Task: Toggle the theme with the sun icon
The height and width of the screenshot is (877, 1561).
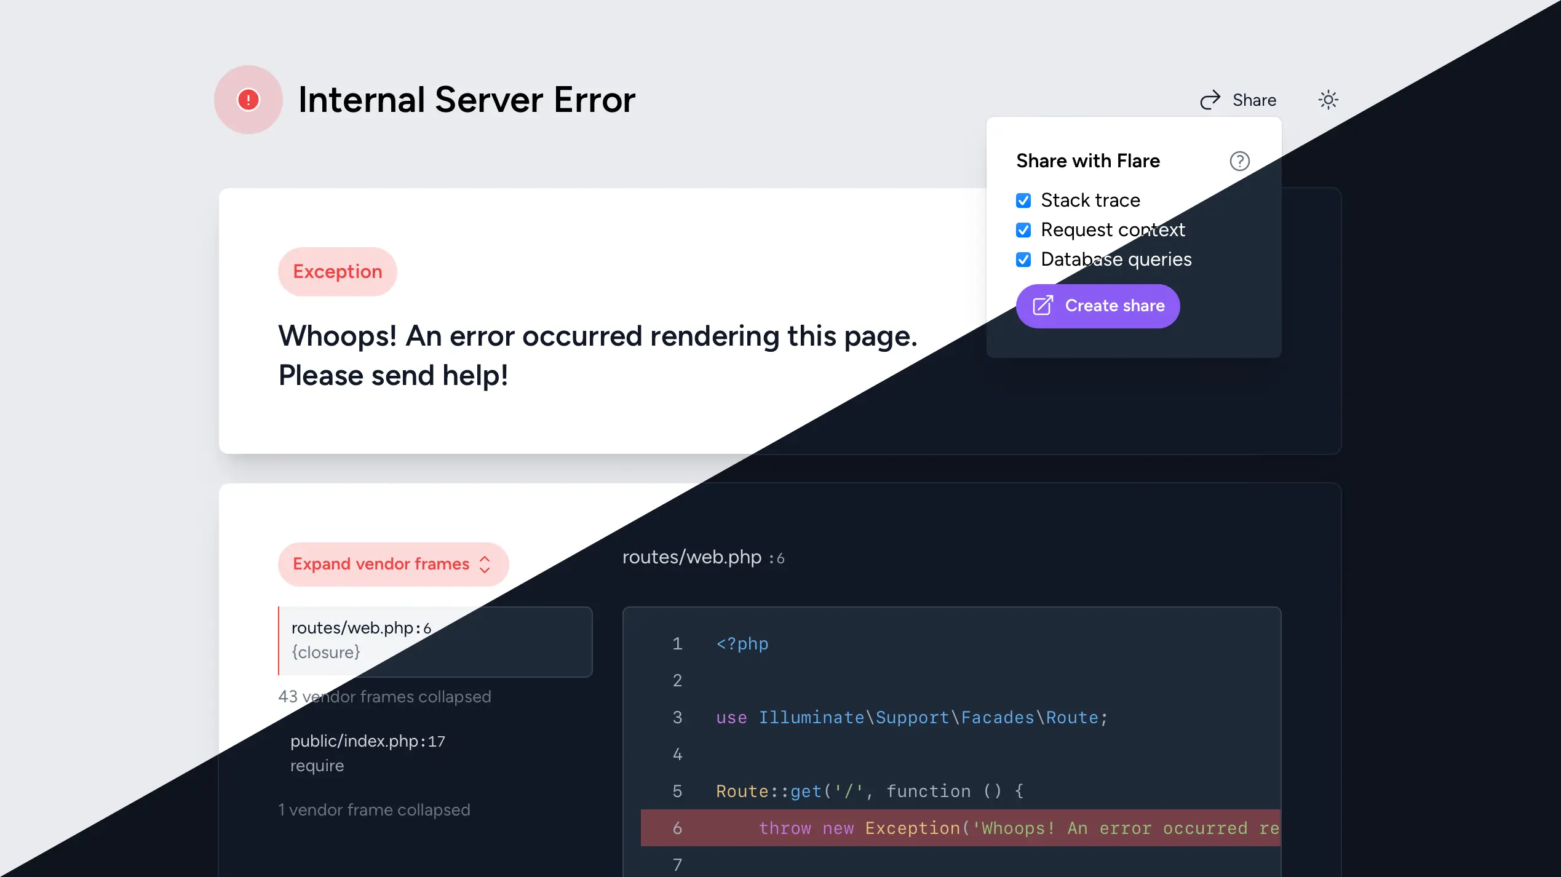Action: [x=1328, y=99]
